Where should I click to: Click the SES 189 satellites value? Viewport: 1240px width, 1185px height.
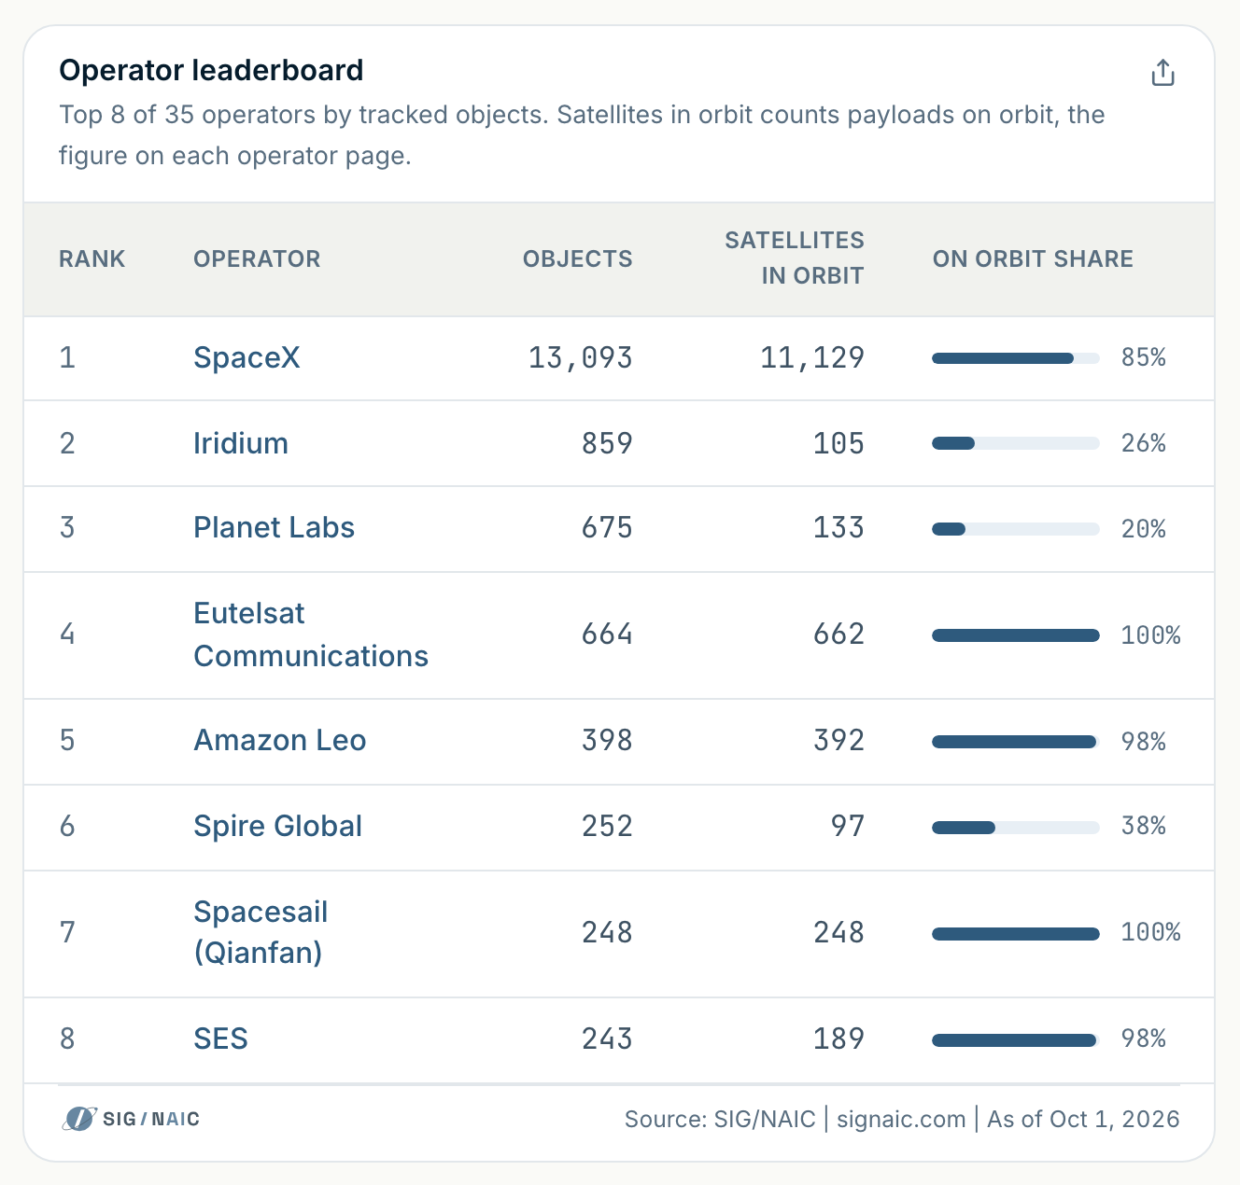coord(838,1039)
